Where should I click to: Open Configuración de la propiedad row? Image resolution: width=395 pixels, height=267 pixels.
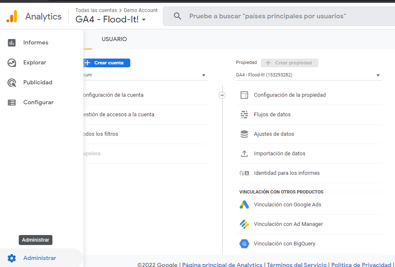(x=309, y=95)
